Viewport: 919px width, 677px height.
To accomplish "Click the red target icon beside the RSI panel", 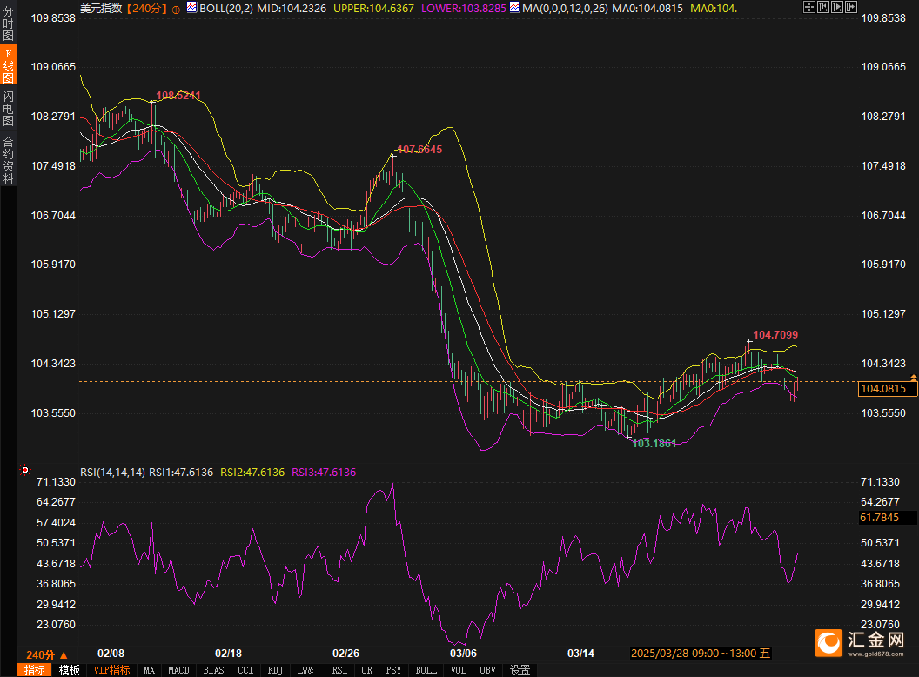I will coord(25,470).
